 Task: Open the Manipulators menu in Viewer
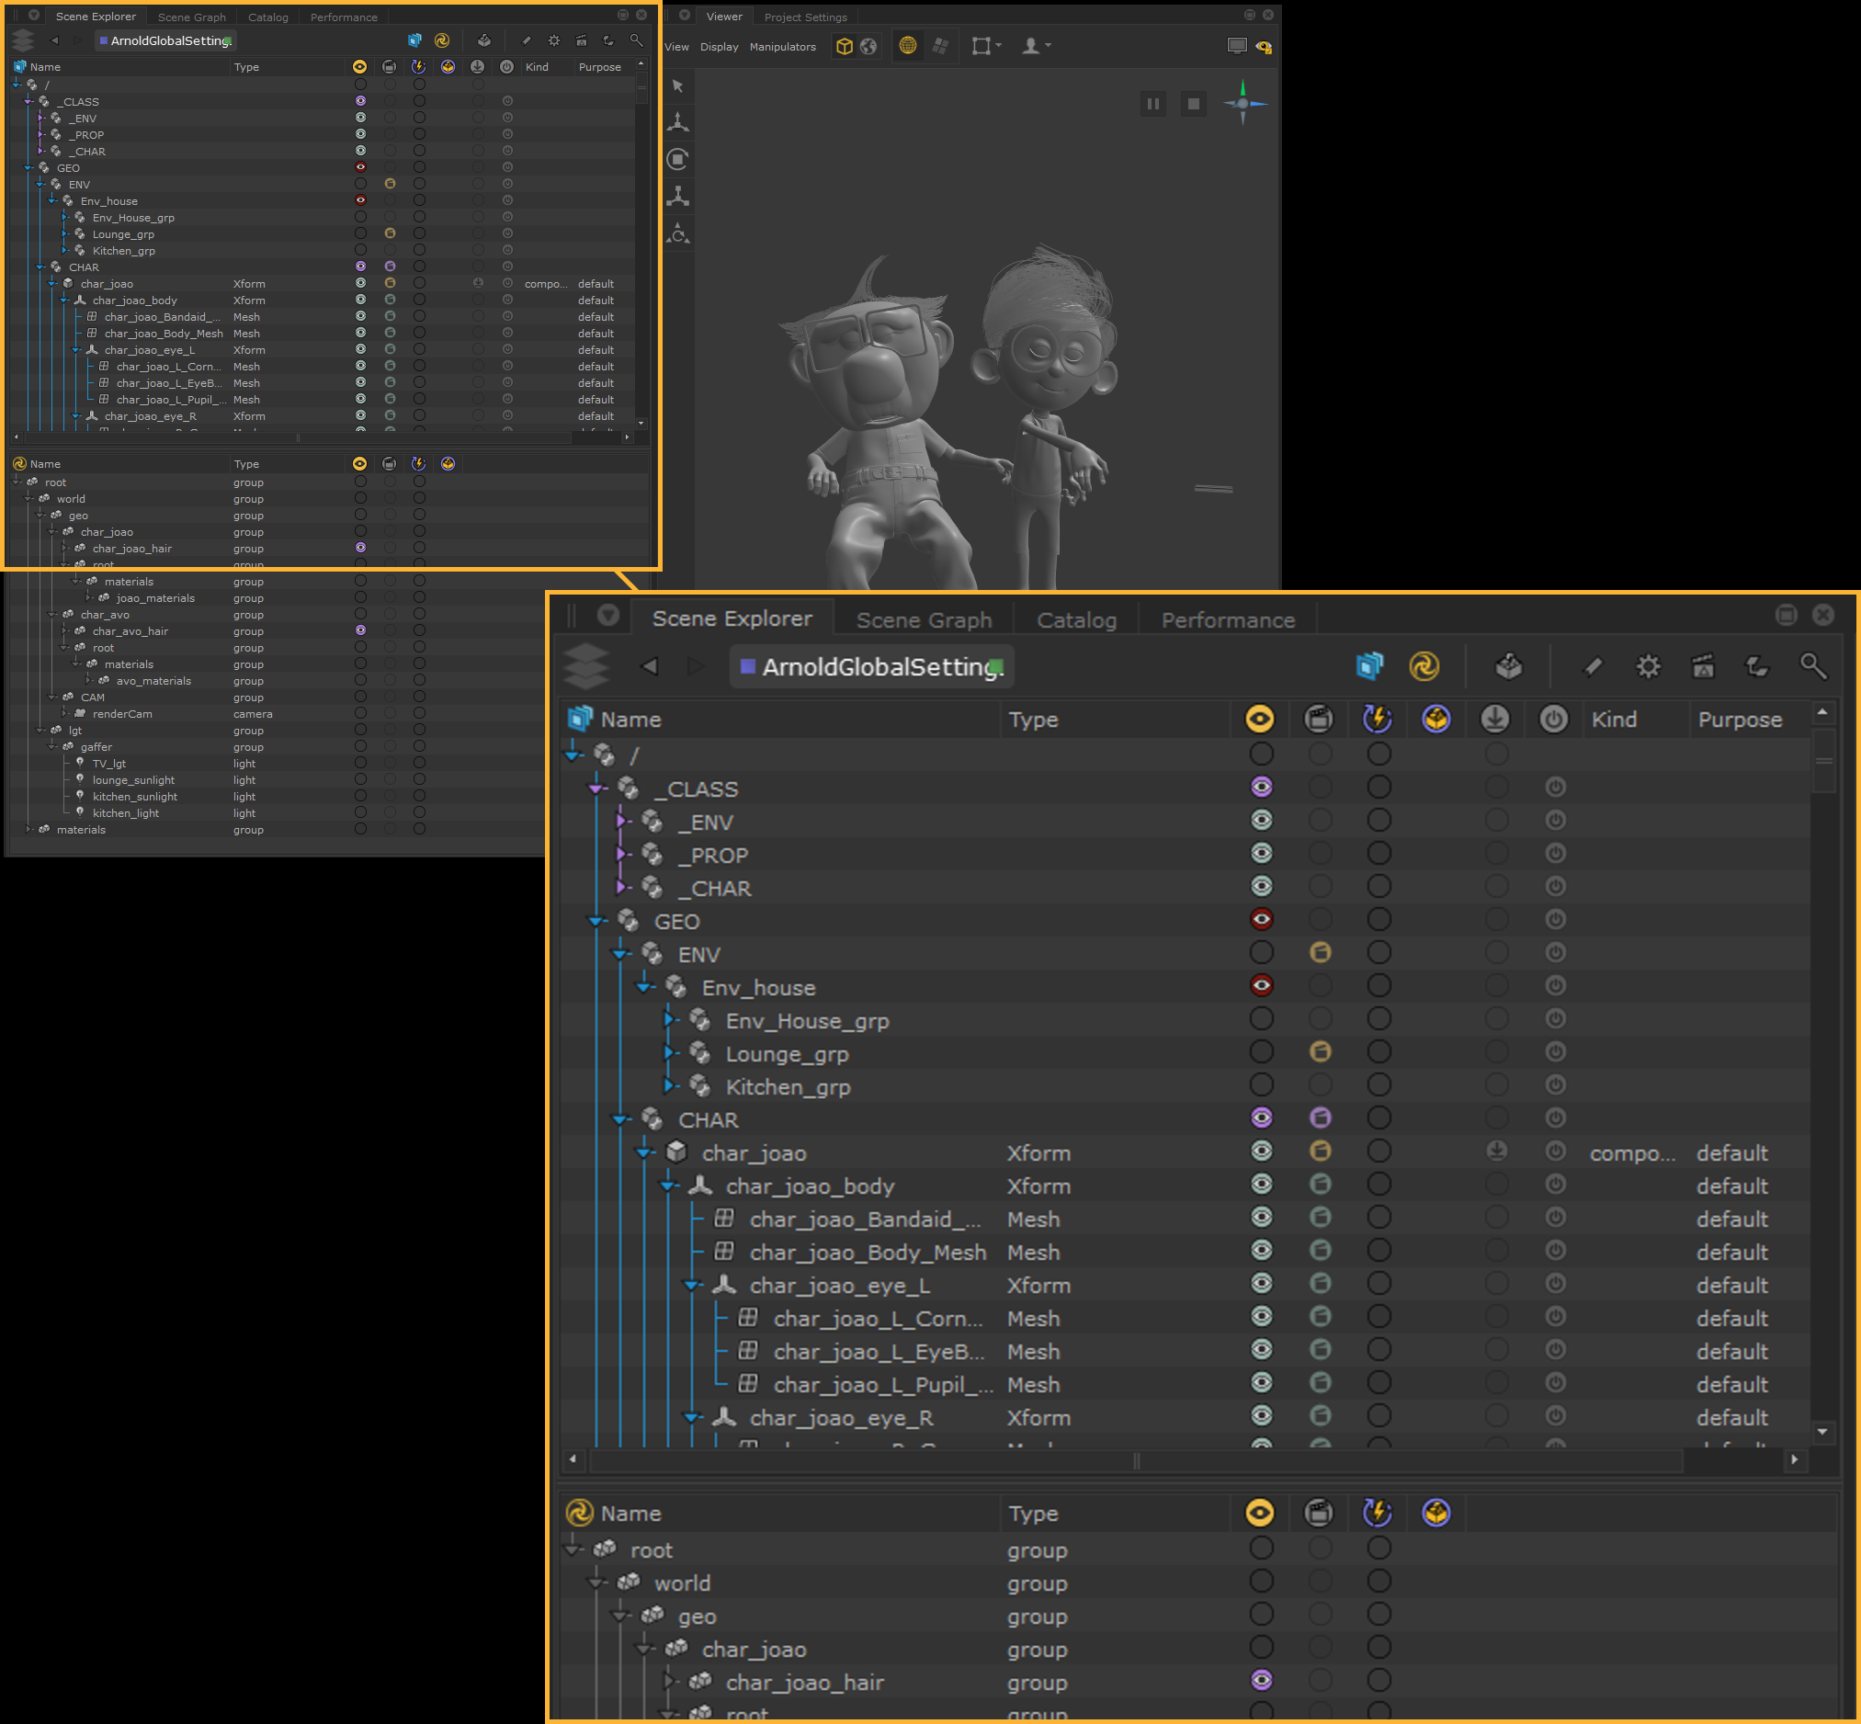click(x=782, y=47)
